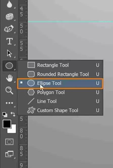
Task: Select the Path Selection arrow tool
Action: [x=9, y=53]
